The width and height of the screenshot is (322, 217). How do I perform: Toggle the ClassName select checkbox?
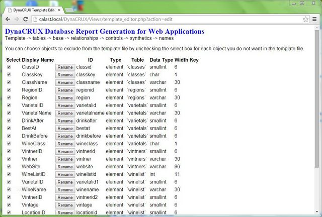pos(9,82)
